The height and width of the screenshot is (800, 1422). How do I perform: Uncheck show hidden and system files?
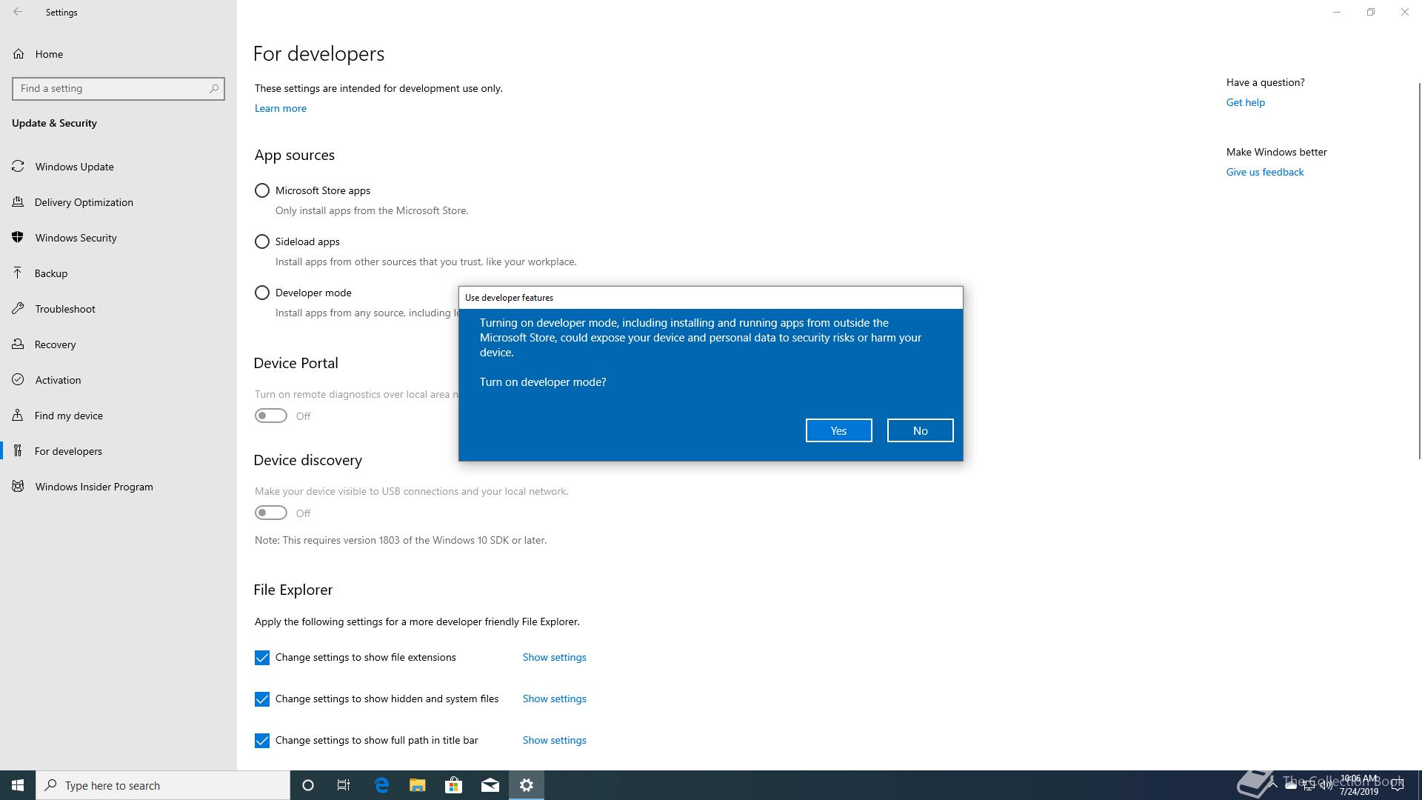(x=262, y=699)
